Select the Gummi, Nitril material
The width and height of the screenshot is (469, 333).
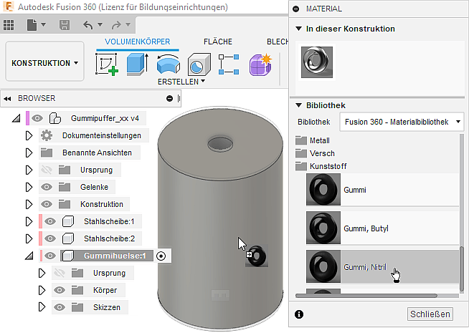point(382,266)
